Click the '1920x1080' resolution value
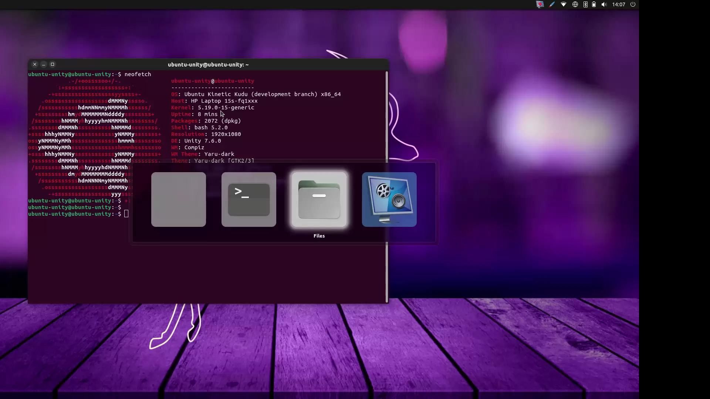The image size is (710, 399). pos(226,134)
